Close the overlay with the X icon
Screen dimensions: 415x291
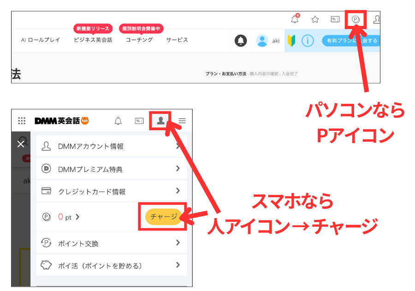click(20, 144)
